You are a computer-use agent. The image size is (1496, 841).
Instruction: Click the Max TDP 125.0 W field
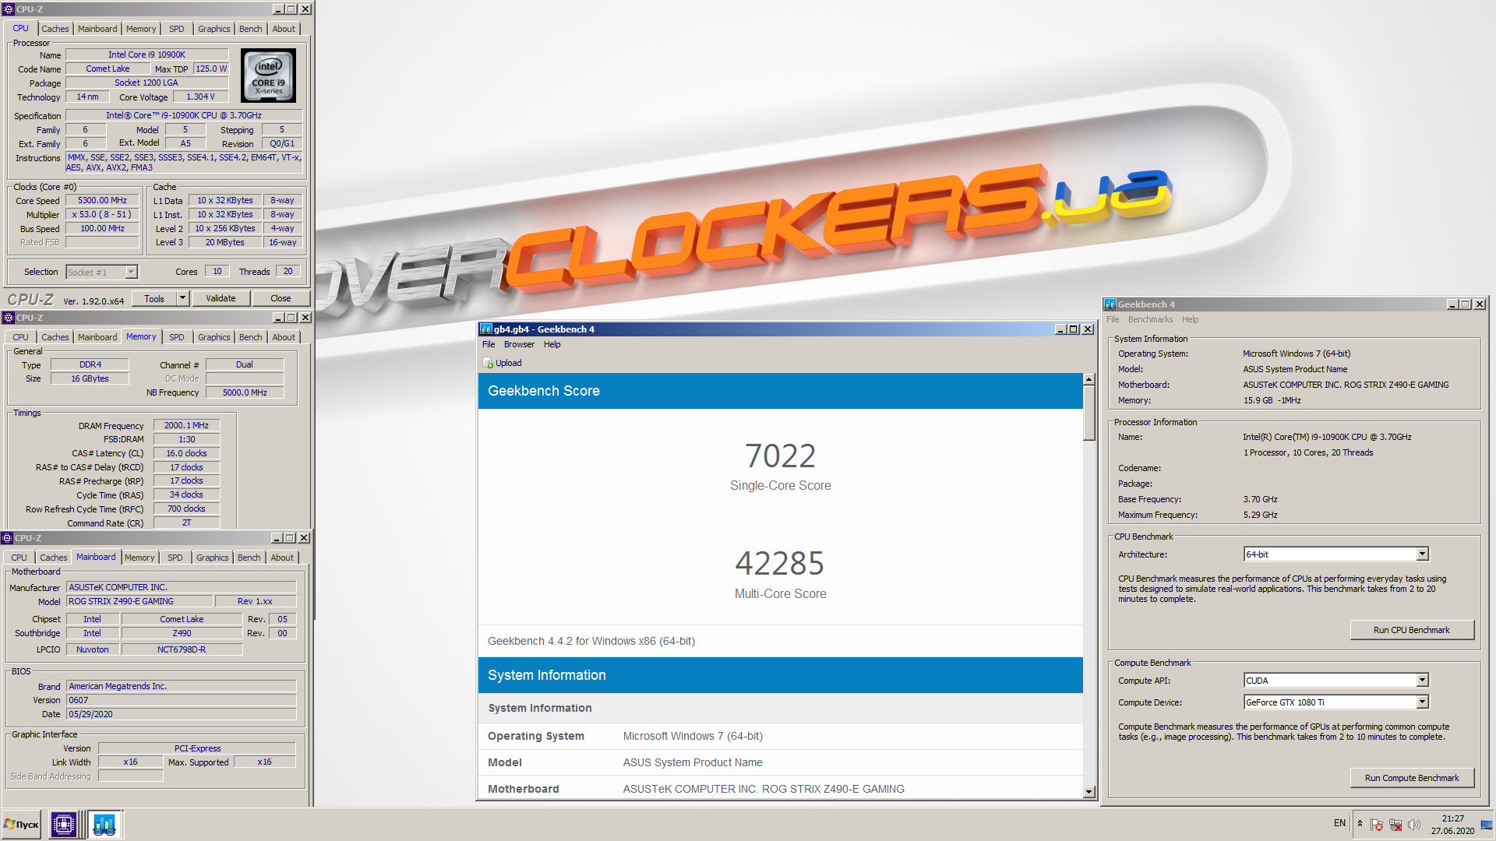coord(211,69)
